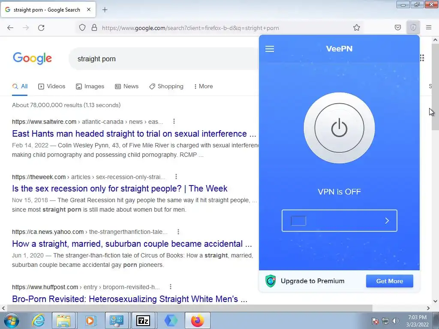Bookmark this page with the star icon
The width and height of the screenshot is (439, 329).
(356, 27)
